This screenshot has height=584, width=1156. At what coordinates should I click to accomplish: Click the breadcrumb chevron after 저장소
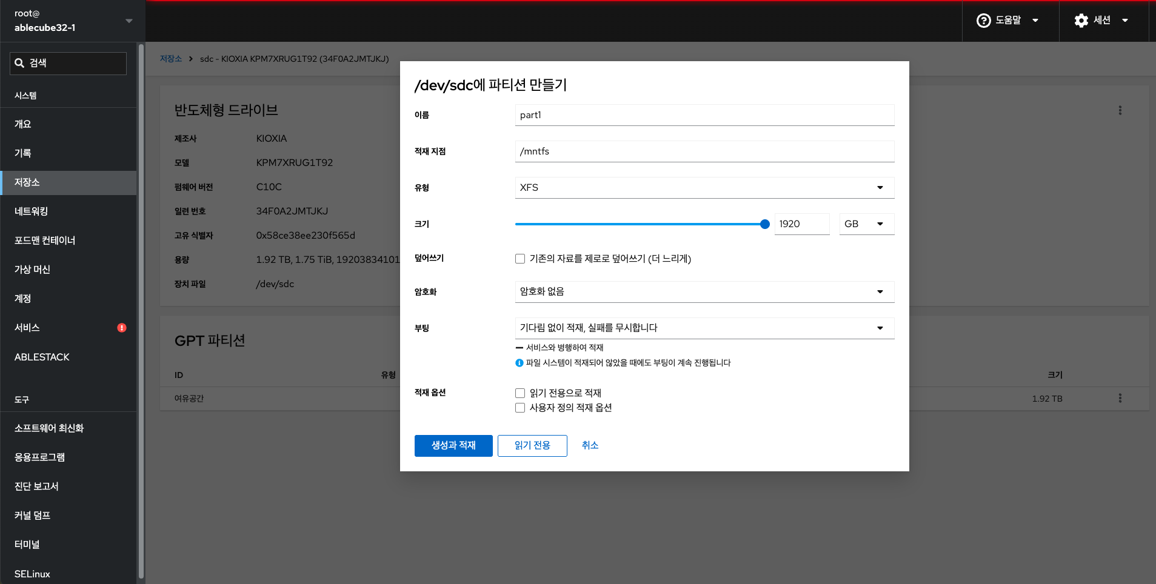(191, 59)
